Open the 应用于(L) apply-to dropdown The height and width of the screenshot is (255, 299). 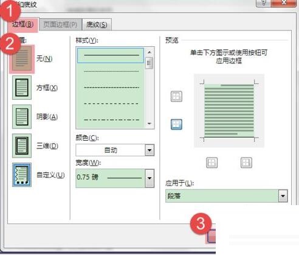283,196
